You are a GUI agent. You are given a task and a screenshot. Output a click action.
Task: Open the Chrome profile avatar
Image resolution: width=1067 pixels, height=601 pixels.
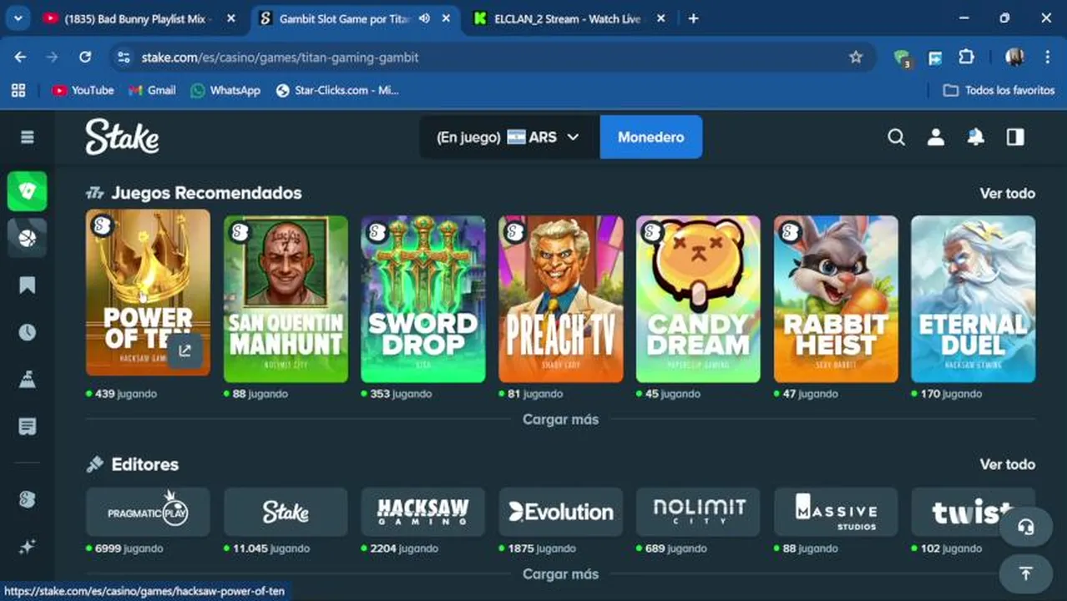(1015, 57)
